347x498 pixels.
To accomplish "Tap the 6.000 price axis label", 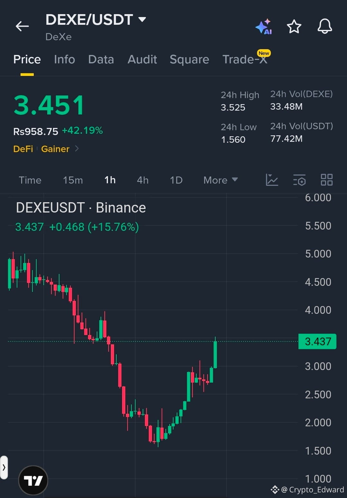I will pyautogui.click(x=318, y=197).
